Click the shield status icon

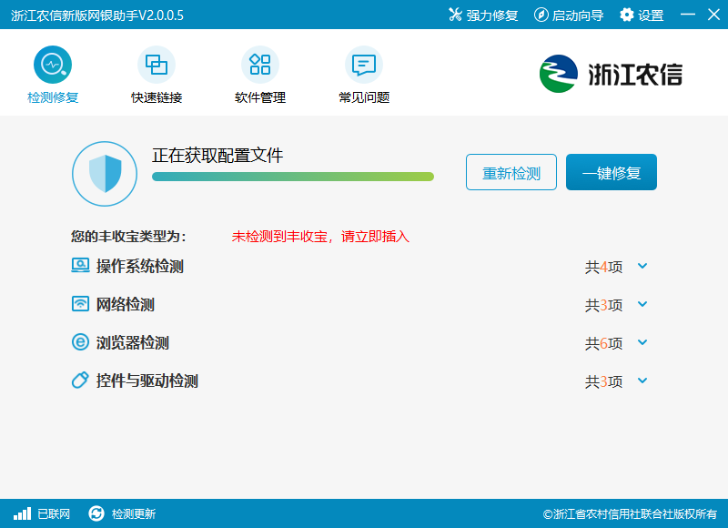coord(105,174)
